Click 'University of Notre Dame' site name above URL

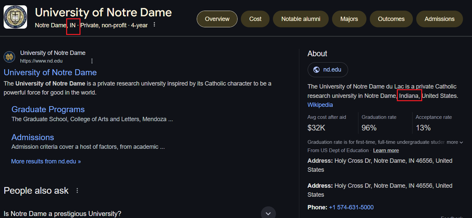53,53
